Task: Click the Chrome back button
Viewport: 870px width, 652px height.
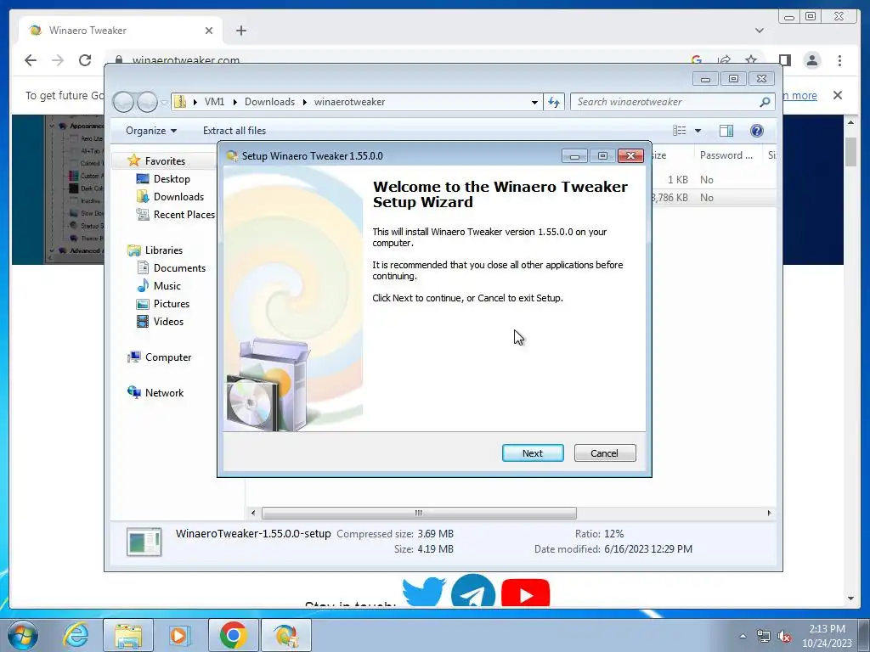Action: tap(31, 60)
